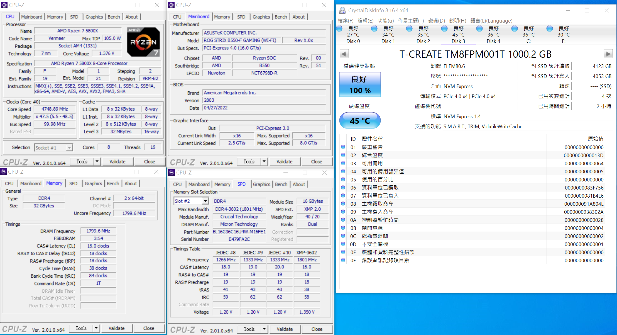The width and height of the screenshot is (617, 335).
Task: Click Validate button in CPU window
Action: [x=117, y=161]
